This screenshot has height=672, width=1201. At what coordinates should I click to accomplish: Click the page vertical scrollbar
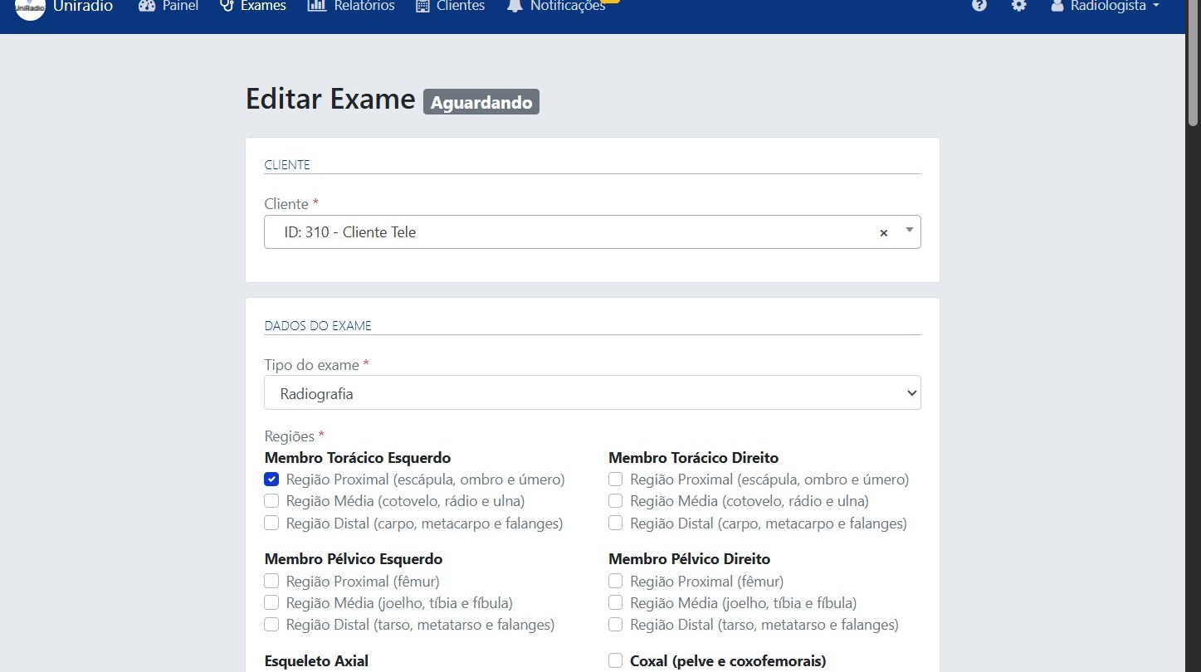point(1193,332)
